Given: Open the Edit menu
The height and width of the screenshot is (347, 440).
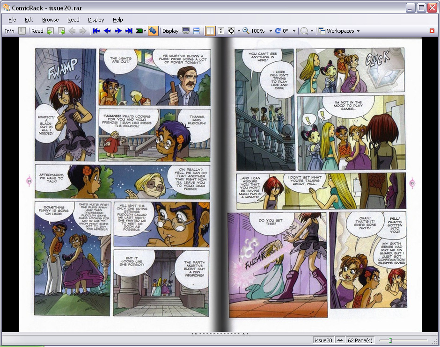Looking at the screenshot, I should coord(29,20).
